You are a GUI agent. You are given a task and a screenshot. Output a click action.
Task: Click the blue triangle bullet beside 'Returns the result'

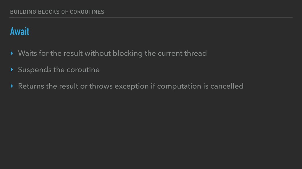pyautogui.click(x=12, y=86)
